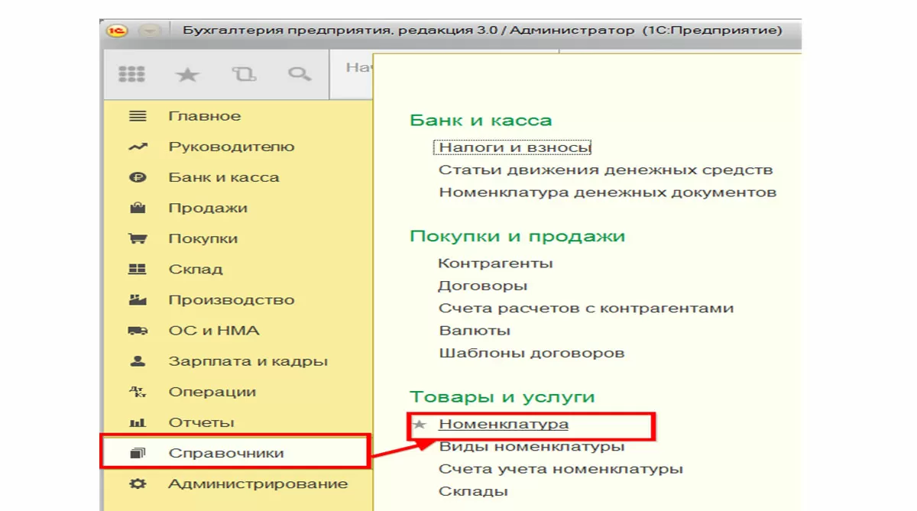Screen dimensions: 917x511
Task: Click the Покупки и продажи group heading
Action: pos(517,236)
